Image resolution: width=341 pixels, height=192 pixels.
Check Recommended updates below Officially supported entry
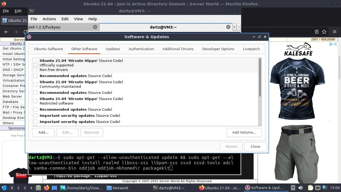pyautogui.click(x=35, y=76)
